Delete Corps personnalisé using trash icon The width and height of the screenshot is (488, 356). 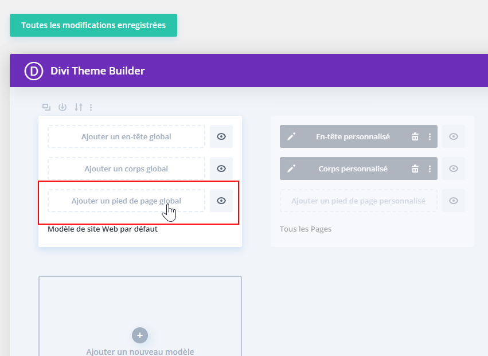[x=415, y=169]
